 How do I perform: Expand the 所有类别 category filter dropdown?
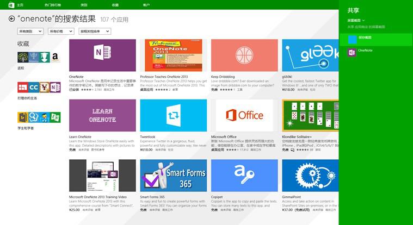(30, 32)
